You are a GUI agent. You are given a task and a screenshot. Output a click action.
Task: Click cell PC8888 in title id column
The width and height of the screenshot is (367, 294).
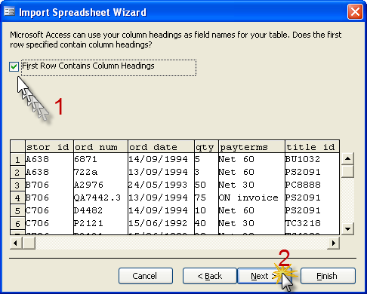tap(312, 185)
